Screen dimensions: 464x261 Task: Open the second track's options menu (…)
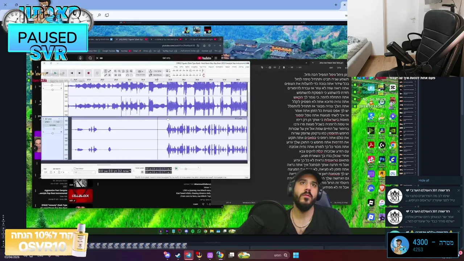tap(62, 119)
